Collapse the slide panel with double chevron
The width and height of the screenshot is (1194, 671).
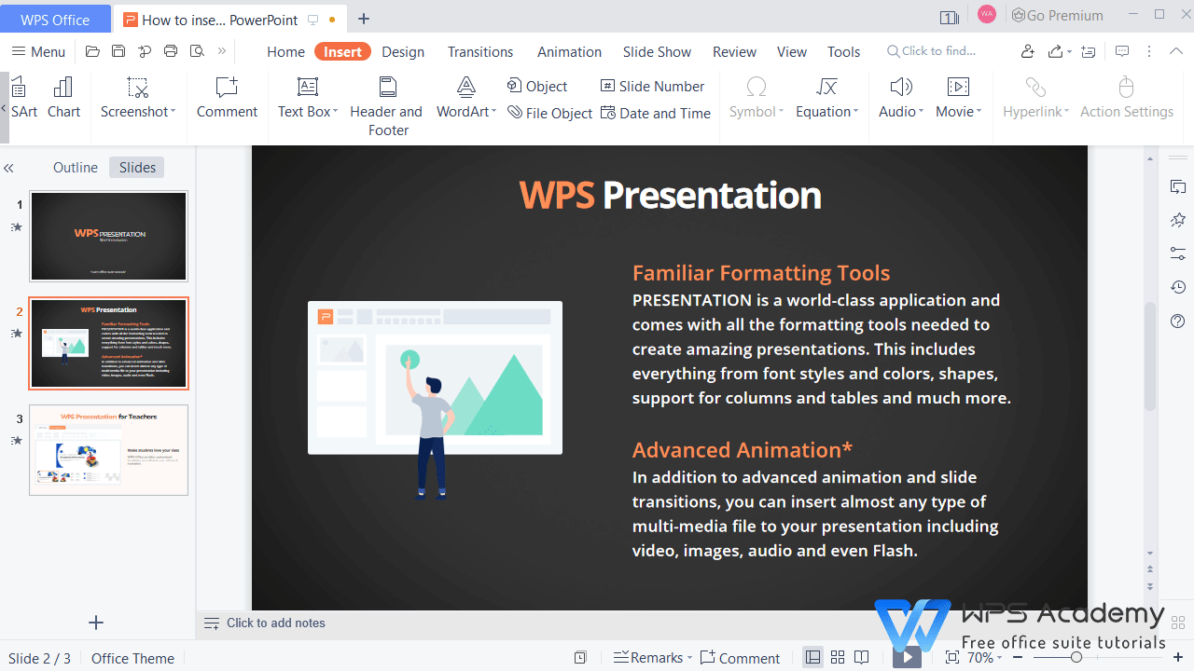(x=8, y=169)
